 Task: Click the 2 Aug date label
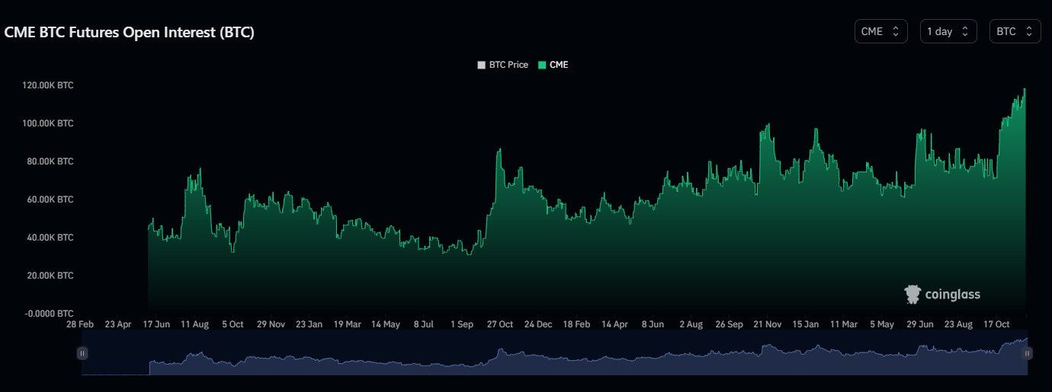point(691,324)
